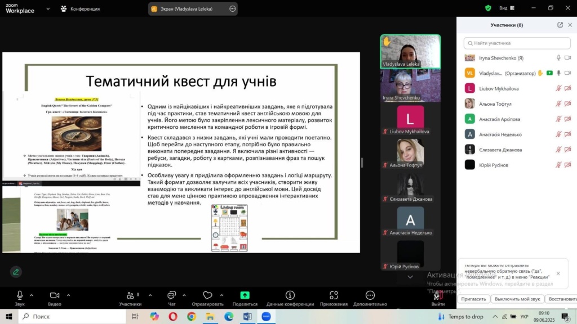Toggle Iryna Shevchenko's camera in participants list
The image size is (577, 324).
[x=568, y=58]
